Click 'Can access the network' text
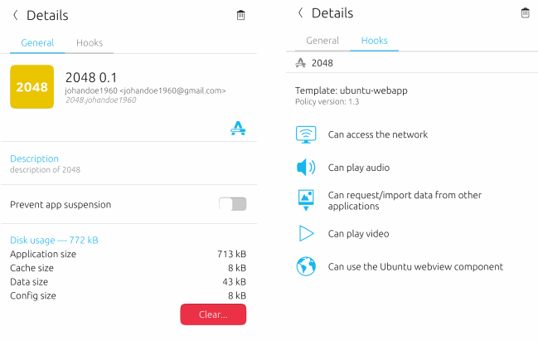Image resolution: width=538 pixels, height=341 pixels. tap(378, 134)
